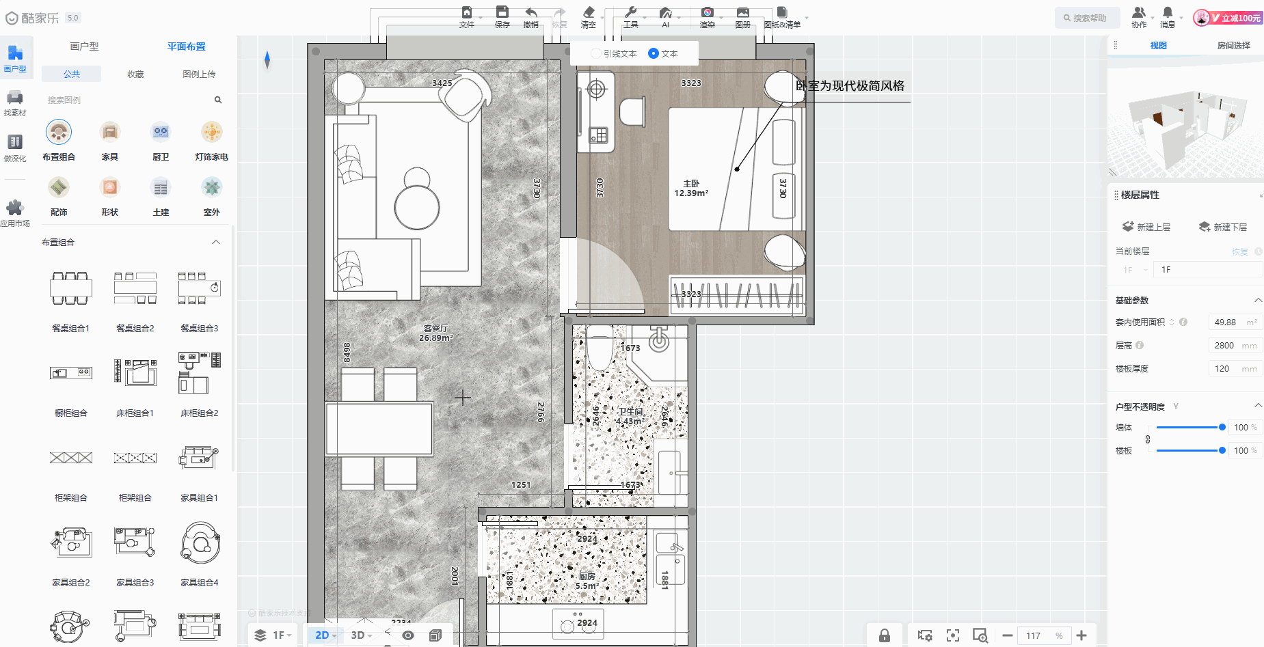1264x647 pixels.
Task: Click the lock icon in bottom bar
Action: (x=884, y=635)
